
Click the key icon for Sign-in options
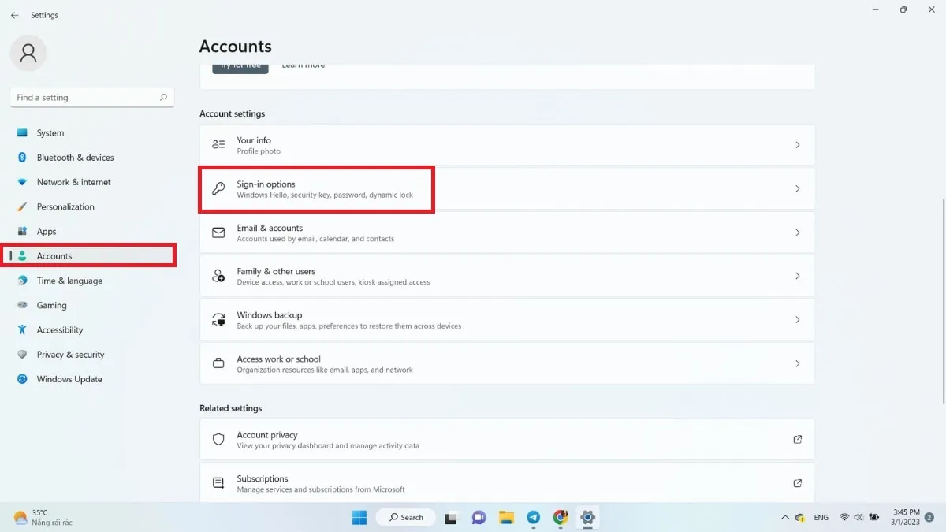(218, 188)
